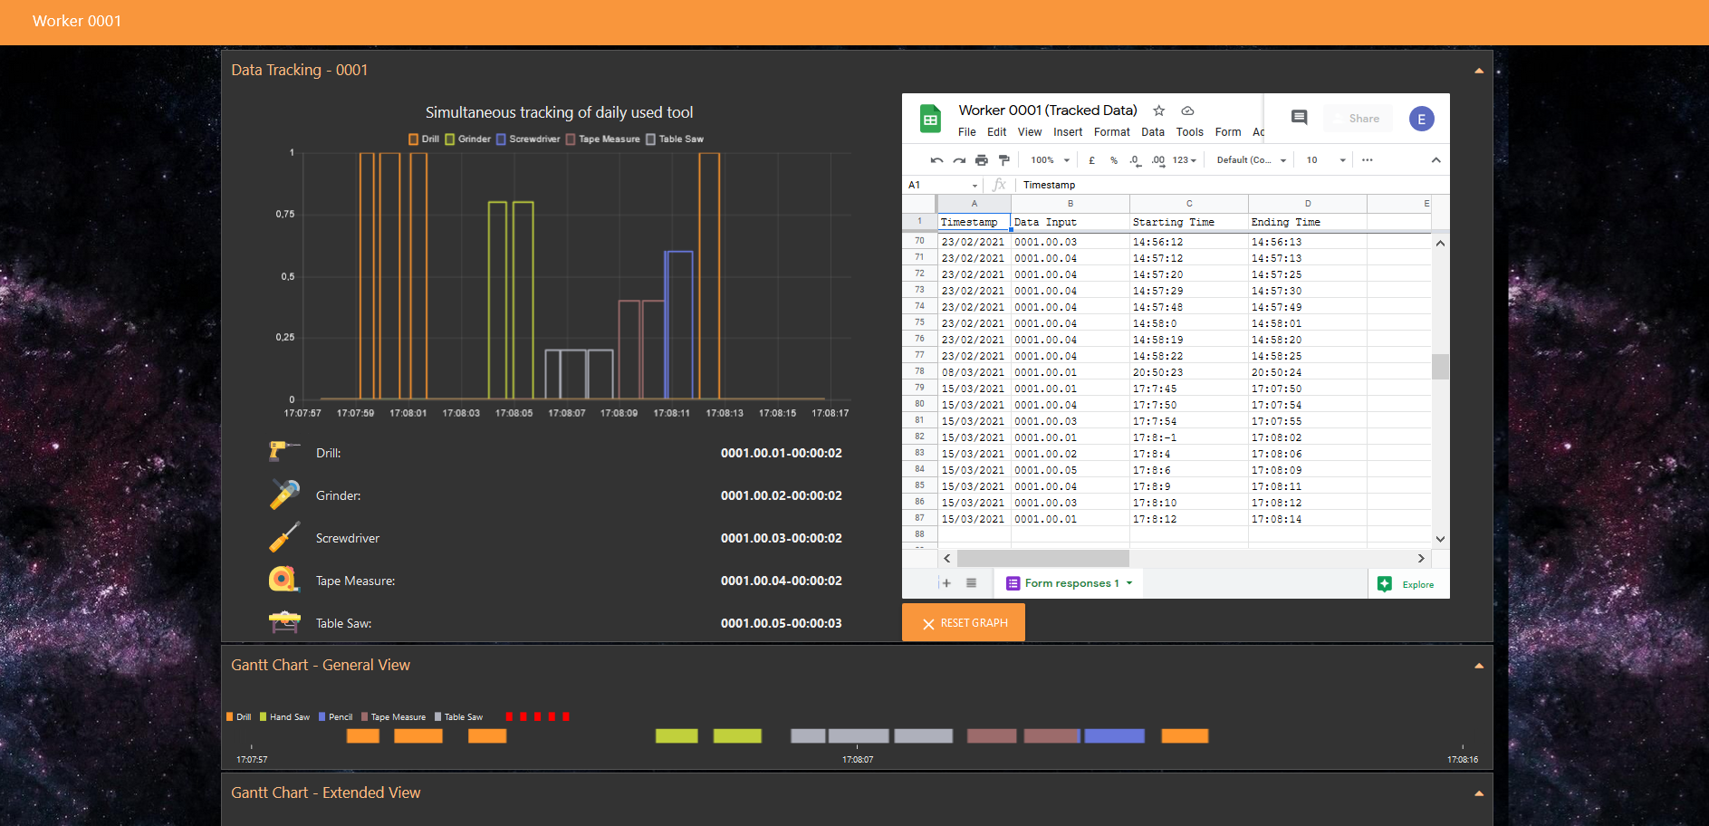Screen dimensions: 1709x826
Task: Toggle Grinder series in chart legend
Action: coord(467,139)
